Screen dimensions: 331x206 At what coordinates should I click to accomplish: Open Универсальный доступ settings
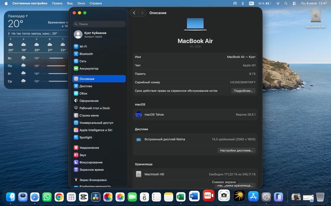tap(99, 123)
